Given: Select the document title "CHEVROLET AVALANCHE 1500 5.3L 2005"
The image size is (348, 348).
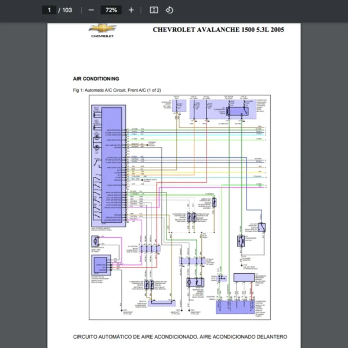Looking at the screenshot, I should [x=218, y=30].
